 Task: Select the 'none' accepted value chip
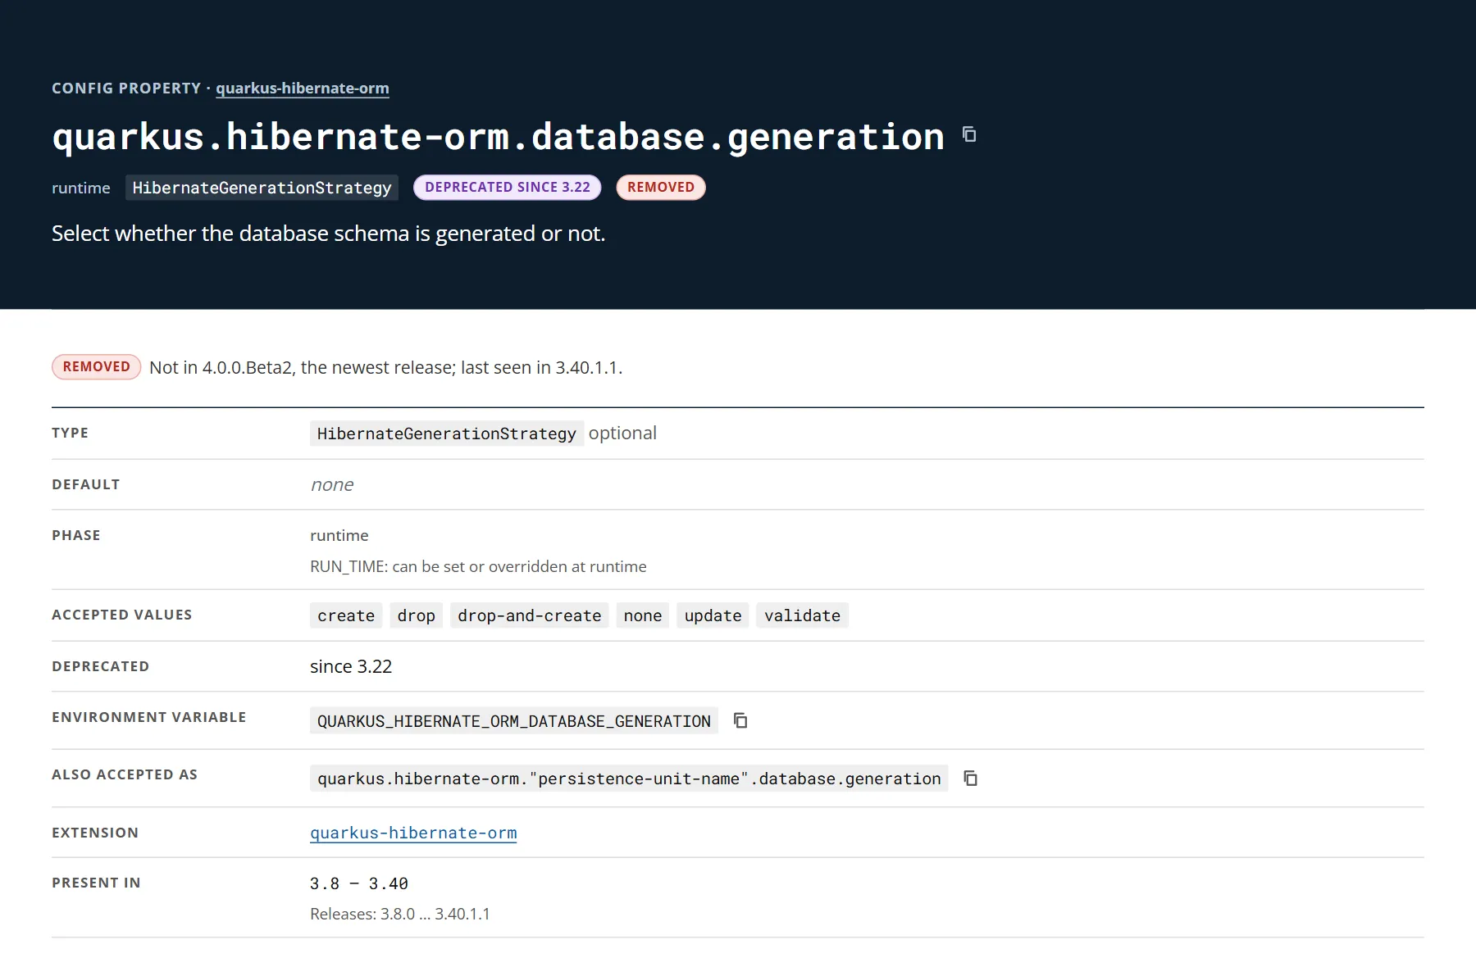pyautogui.click(x=643, y=615)
